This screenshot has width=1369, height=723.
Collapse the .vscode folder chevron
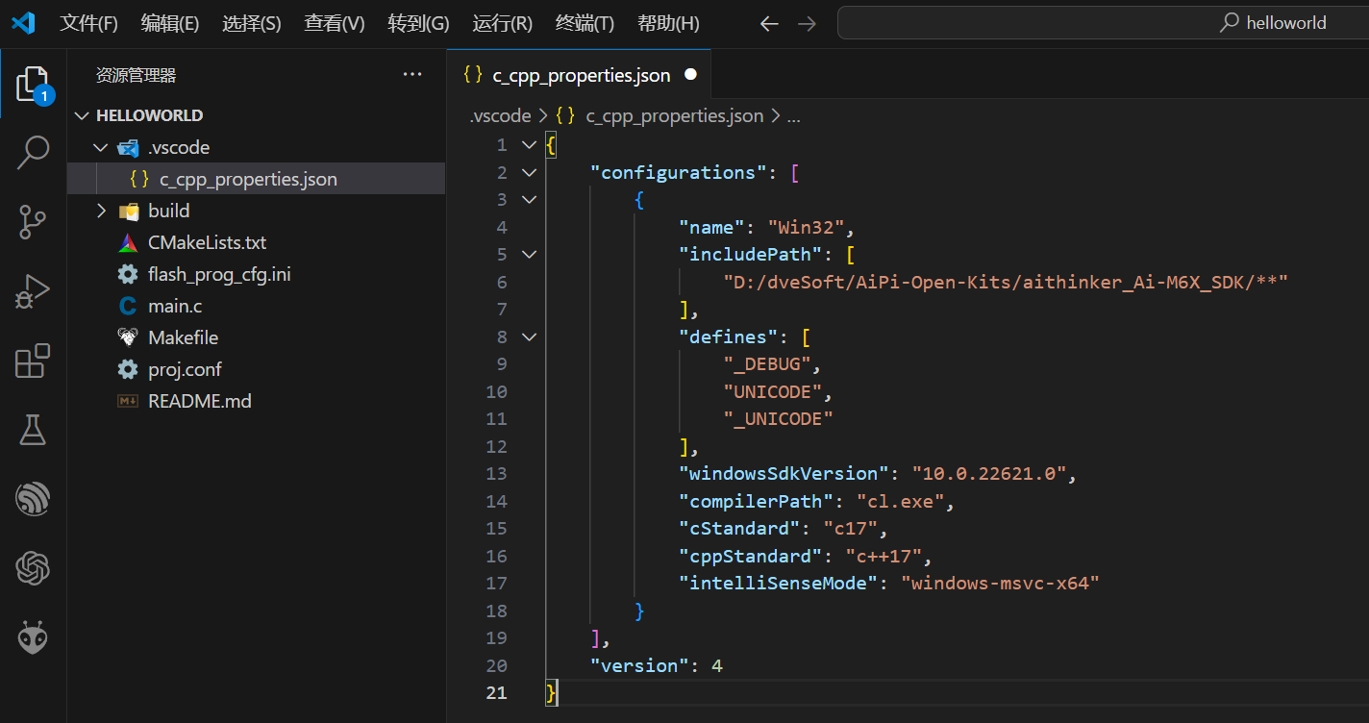tap(101, 147)
